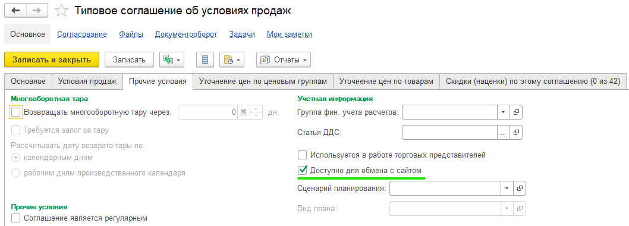This screenshot has width=629, height=226.
Task: Click the tare return days input field
Action: coord(208,112)
